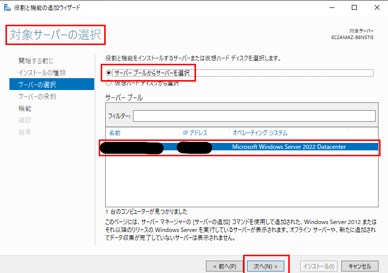Image resolution: width=388 pixels, height=273 pixels.
Task: Select サーバー プールからサーバーを選択 radio option
Action: [x=109, y=73]
